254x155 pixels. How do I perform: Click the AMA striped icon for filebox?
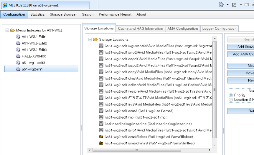[101, 137]
